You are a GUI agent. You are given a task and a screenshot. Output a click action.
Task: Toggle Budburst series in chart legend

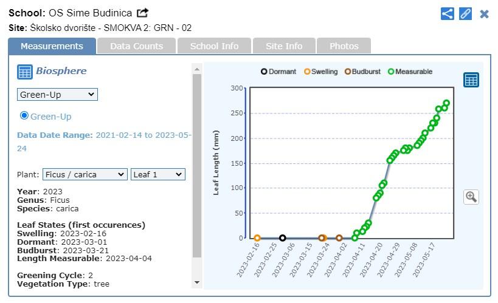coord(362,72)
